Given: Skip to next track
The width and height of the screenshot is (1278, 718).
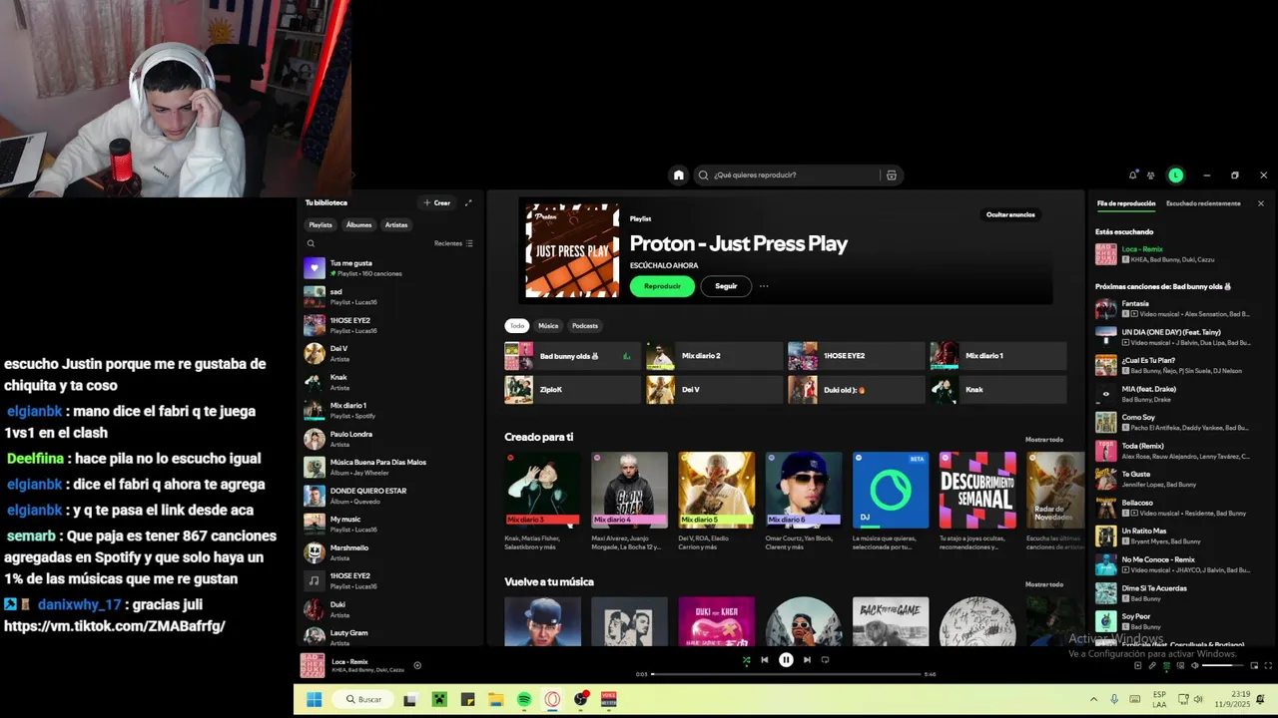Looking at the screenshot, I should click(x=807, y=659).
